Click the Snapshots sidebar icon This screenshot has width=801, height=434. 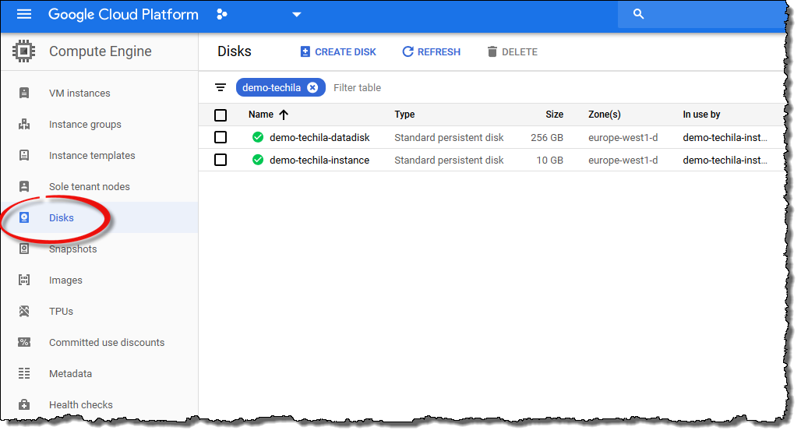coord(24,249)
